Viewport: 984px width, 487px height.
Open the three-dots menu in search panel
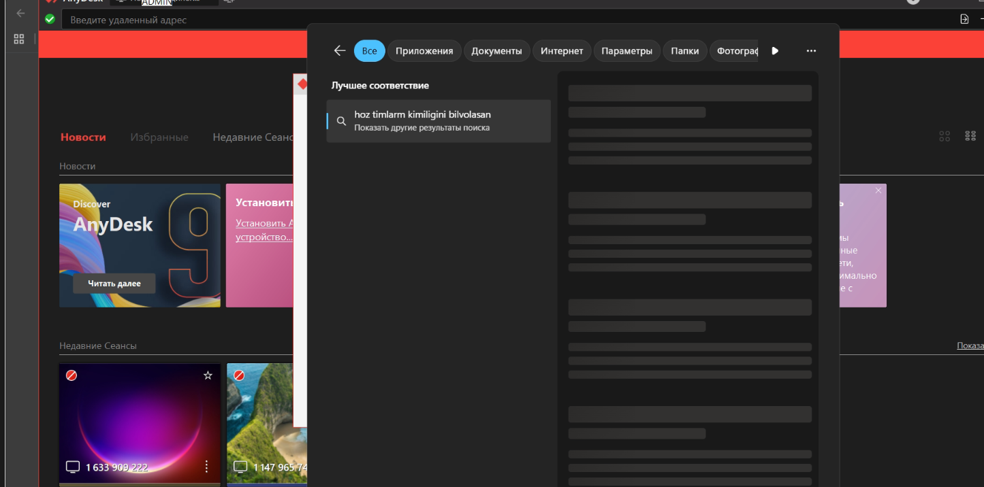810,51
